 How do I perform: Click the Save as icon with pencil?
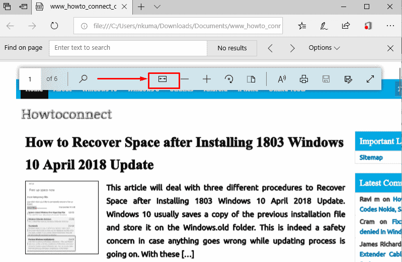coord(348,79)
